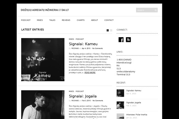Screen dimensions: 179x119
Task: Click Read More on Kameu post
Action: coord(90,73)
